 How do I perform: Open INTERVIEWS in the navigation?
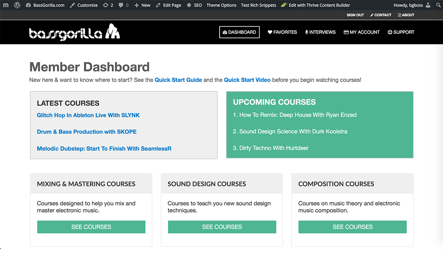click(320, 32)
